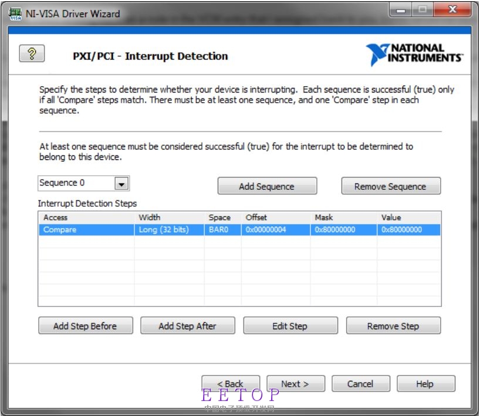
Task: Select the BAR0 space cell
Action: click(x=222, y=230)
